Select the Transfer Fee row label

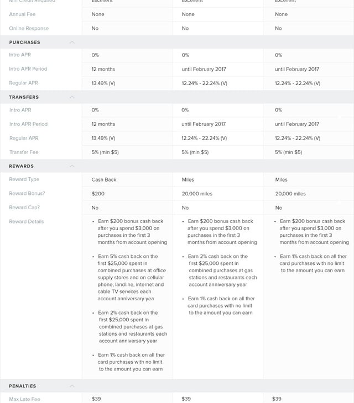[x=24, y=152]
